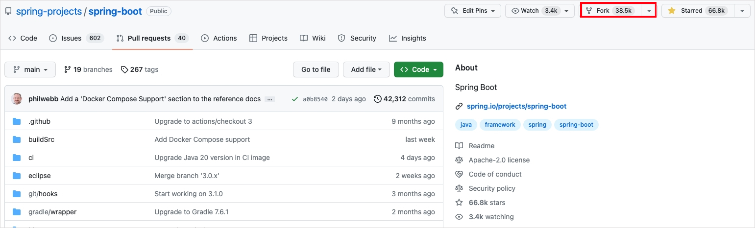Open the Actions tab
The width and height of the screenshot is (755, 228).
(219, 38)
